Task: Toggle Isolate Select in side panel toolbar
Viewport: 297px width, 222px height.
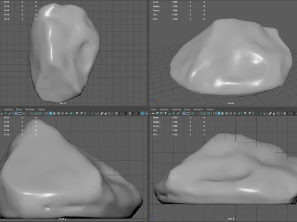Action: [x=264, y=113]
